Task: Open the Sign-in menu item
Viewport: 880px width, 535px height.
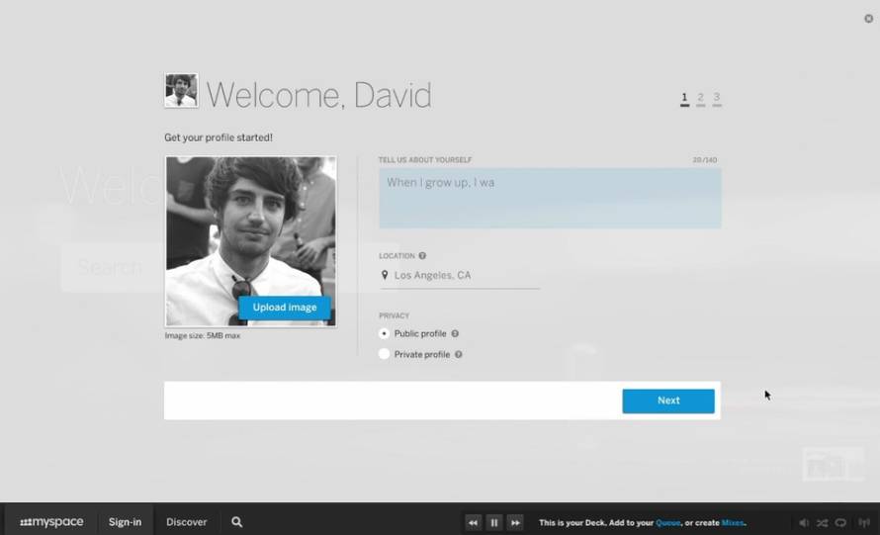Action: tap(126, 522)
